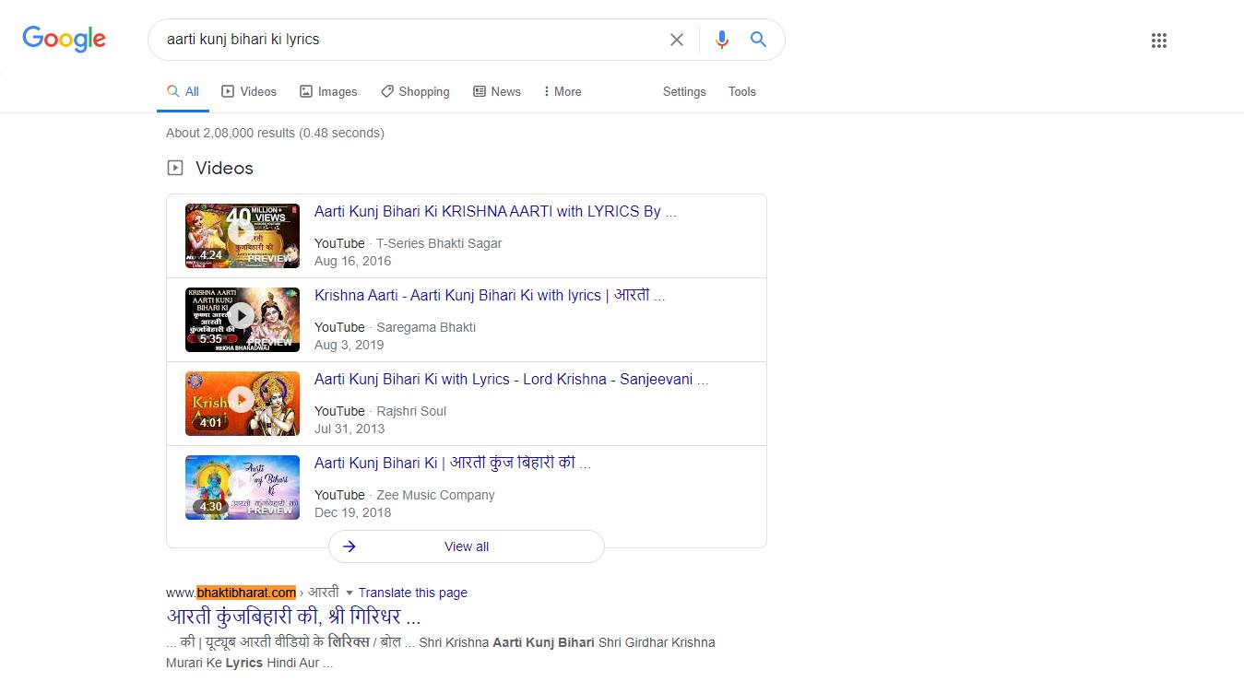
Task: Expand the arrow next to bhaktibharat.com result
Action: coord(350,593)
